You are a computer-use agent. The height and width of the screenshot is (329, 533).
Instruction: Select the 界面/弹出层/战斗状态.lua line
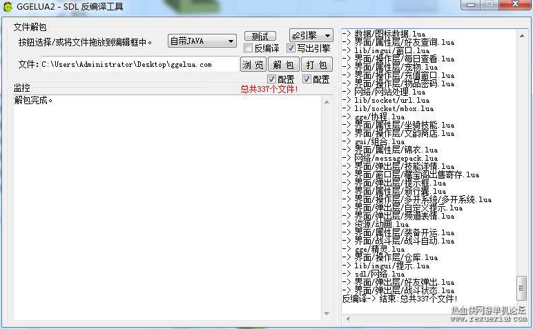pos(398,290)
